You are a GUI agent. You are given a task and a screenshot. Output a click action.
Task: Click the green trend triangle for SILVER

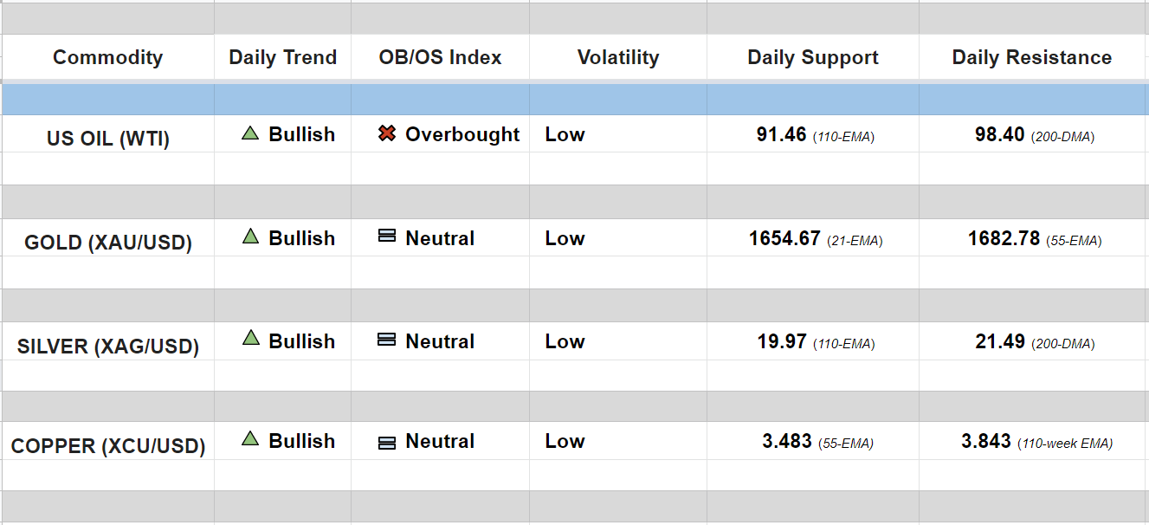(250, 338)
